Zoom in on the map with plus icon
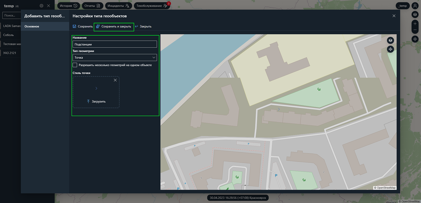Viewport: 421px width, 203px height. tap(415, 24)
